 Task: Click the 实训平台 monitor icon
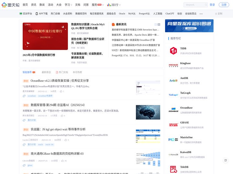tap(21, 14)
